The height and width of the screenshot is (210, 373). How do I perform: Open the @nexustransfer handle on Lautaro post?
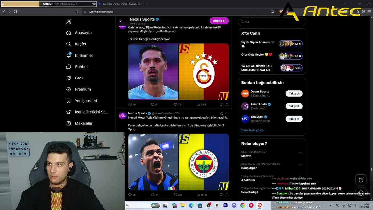coord(162,113)
